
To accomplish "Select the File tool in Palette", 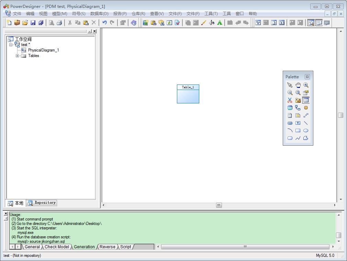I will [x=290, y=115].
